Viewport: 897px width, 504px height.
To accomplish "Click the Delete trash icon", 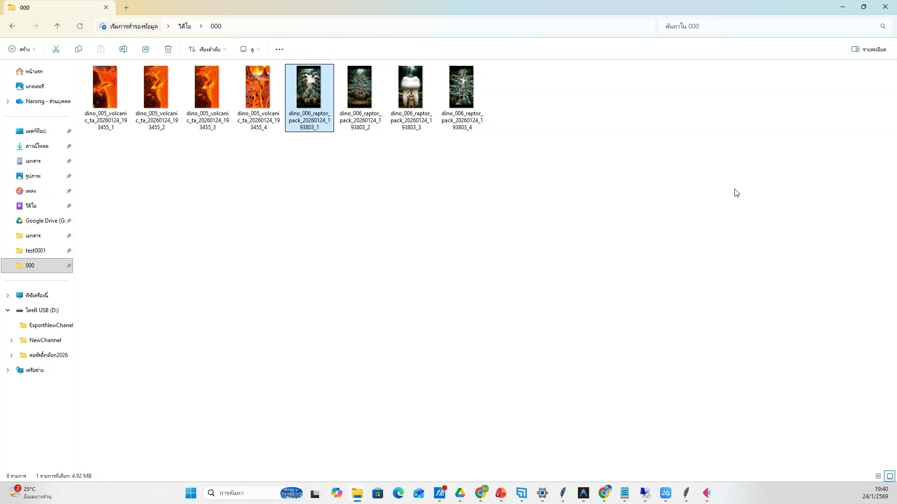I will (168, 49).
